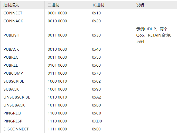The width and height of the screenshot is (177, 133).
Task: Select the PINGREQ cell
Action: click(12, 113)
